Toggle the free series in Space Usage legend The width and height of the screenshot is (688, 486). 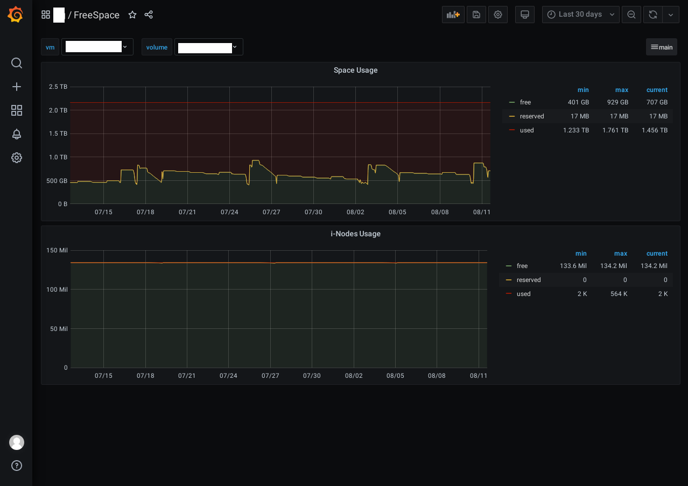tap(525, 102)
